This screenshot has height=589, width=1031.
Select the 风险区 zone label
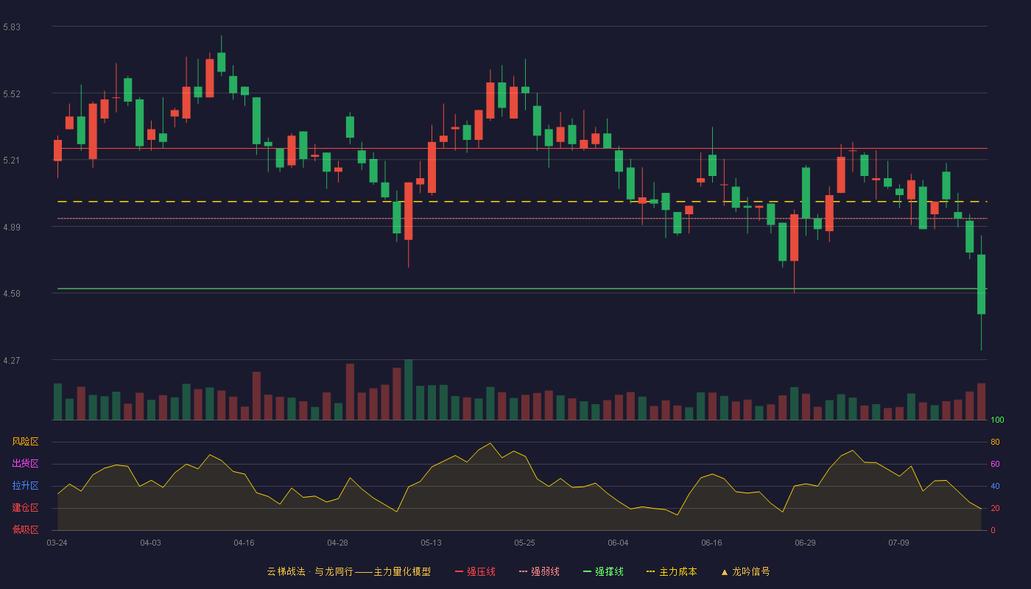[25, 442]
